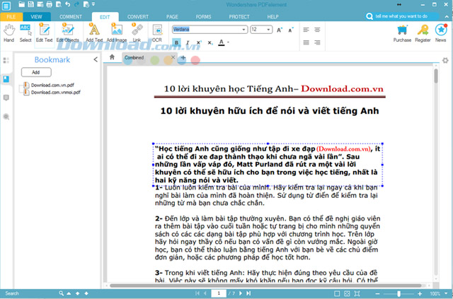Click the Edit Text tool
Screen dimensions: 453x299
point(44,33)
